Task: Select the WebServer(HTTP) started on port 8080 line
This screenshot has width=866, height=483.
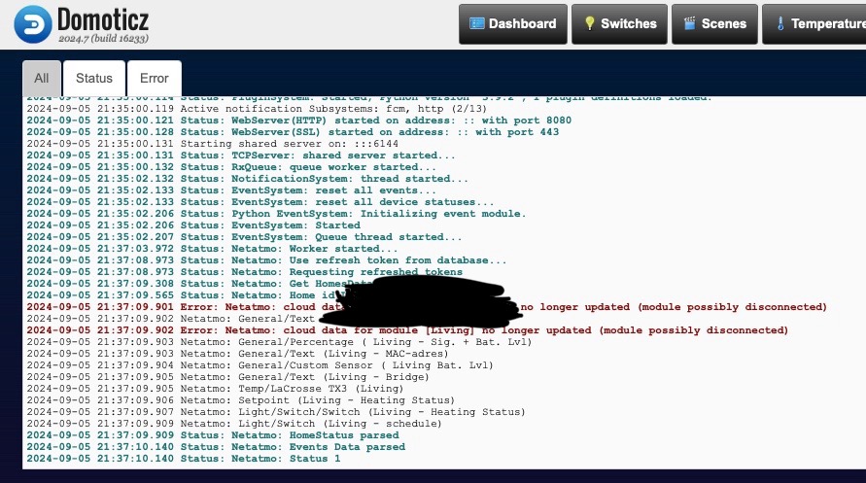Action: 298,121
